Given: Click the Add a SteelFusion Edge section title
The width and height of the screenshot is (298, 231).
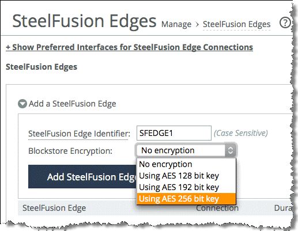Looking at the screenshot, I should coord(72,104).
